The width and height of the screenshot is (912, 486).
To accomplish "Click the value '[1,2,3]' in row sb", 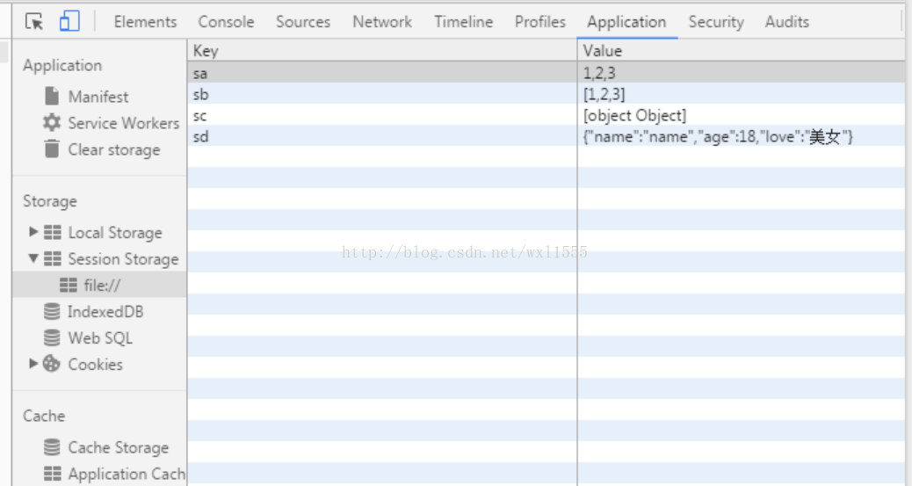I will click(x=604, y=94).
